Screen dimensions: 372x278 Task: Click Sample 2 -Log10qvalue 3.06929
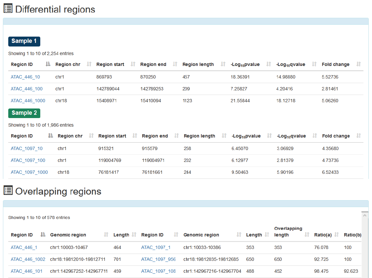pyautogui.click(x=285, y=148)
